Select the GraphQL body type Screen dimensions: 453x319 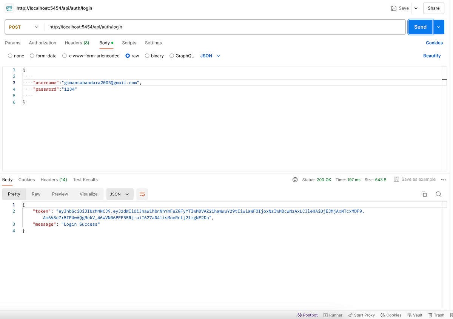182,56
